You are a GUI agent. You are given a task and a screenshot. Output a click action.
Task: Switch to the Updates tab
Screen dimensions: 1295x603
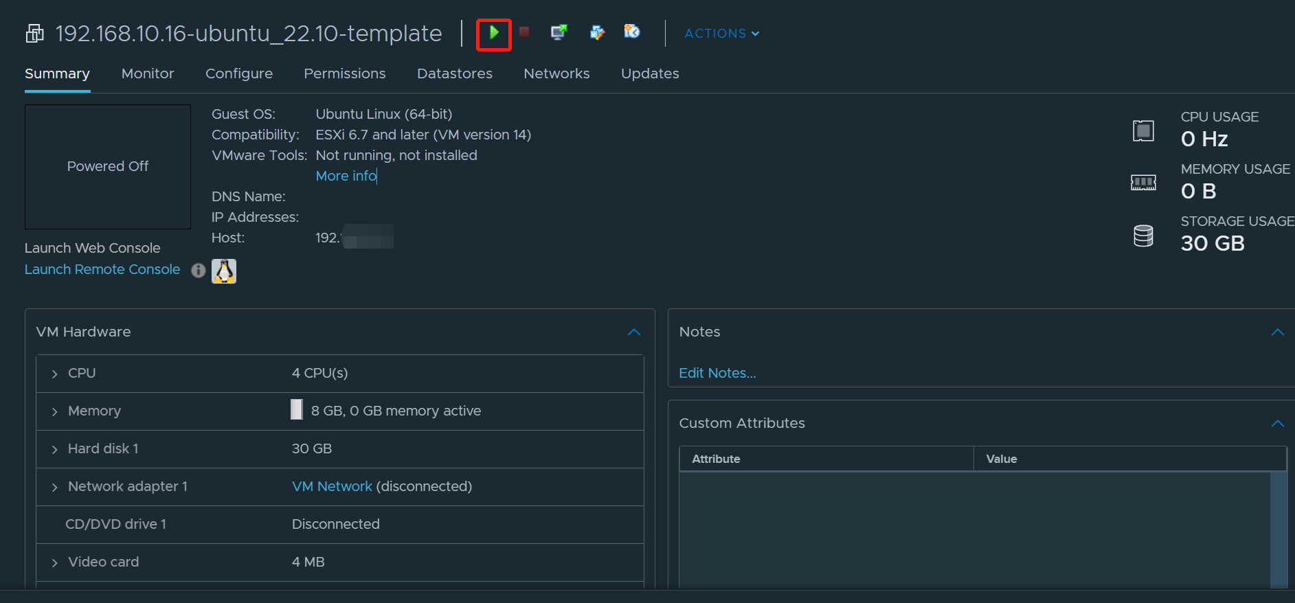pos(650,73)
